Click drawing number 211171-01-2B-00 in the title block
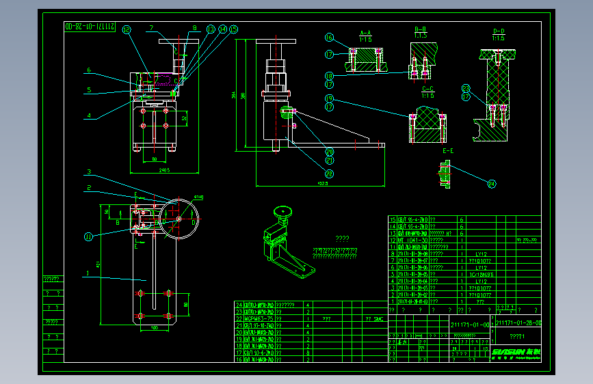593x384 pixels. point(518,323)
